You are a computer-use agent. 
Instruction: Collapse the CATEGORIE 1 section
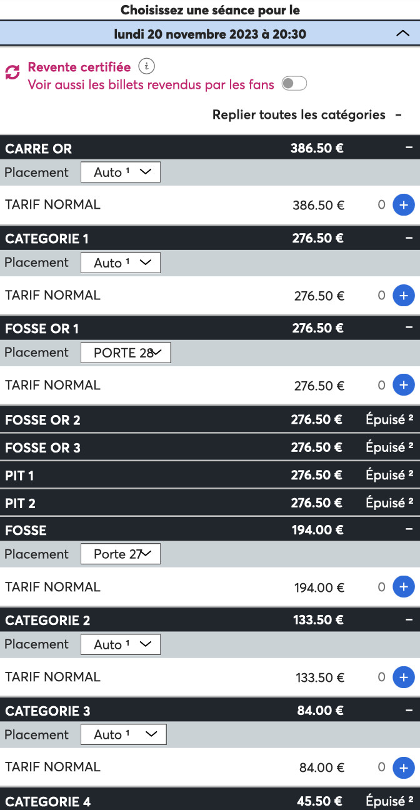click(409, 238)
